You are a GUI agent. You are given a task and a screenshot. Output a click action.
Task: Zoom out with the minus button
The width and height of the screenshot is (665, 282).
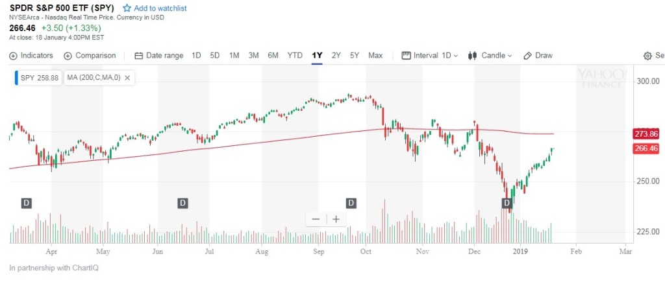(x=316, y=219)
